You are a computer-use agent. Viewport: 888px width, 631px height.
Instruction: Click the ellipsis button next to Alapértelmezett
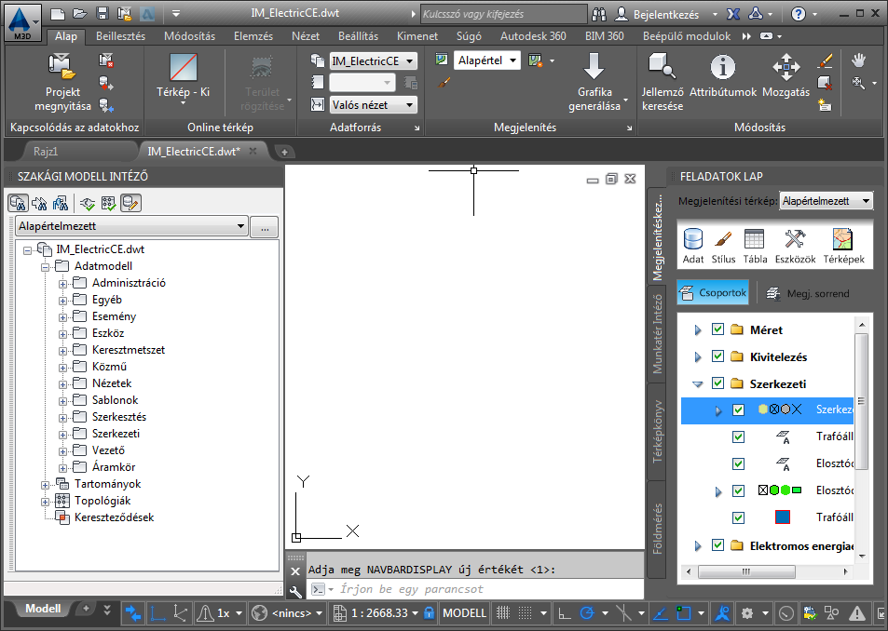pyautogui.click(x=265, y=227)
